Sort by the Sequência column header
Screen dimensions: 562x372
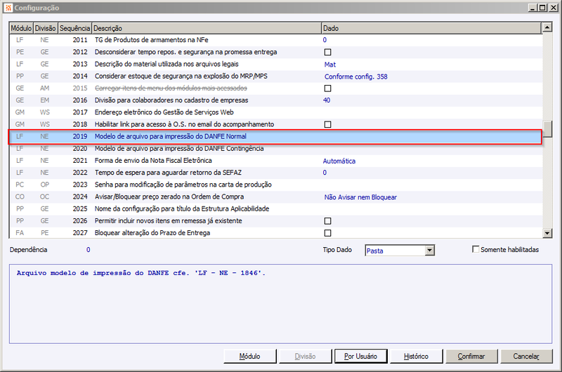tap(74, 28)
